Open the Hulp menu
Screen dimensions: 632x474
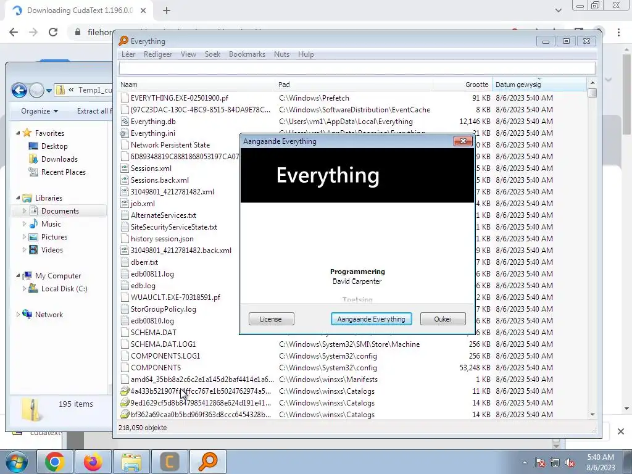pos(306,54)
